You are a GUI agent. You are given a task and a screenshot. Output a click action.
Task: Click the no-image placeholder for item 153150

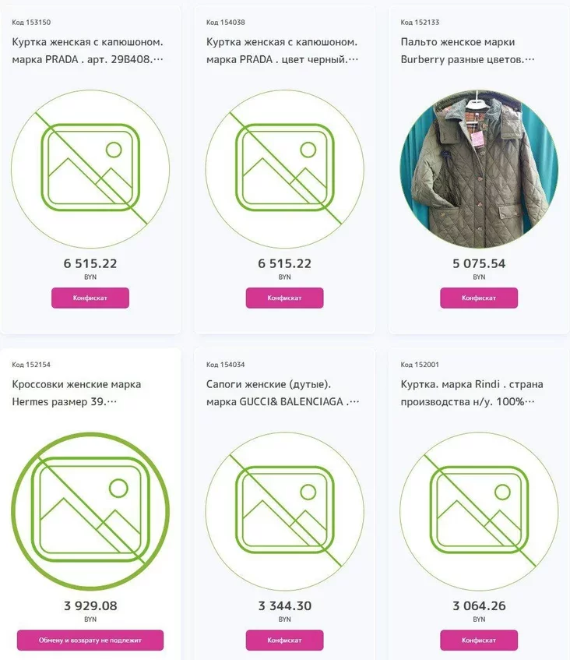click(x=90, y=169)
